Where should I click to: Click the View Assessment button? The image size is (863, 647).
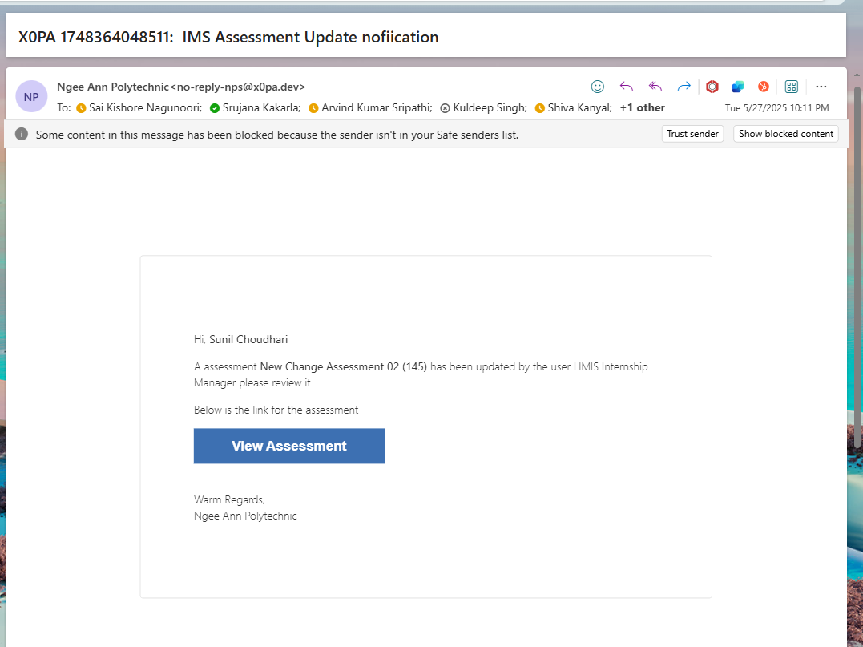pyautogui.click(x=288, y=446)
